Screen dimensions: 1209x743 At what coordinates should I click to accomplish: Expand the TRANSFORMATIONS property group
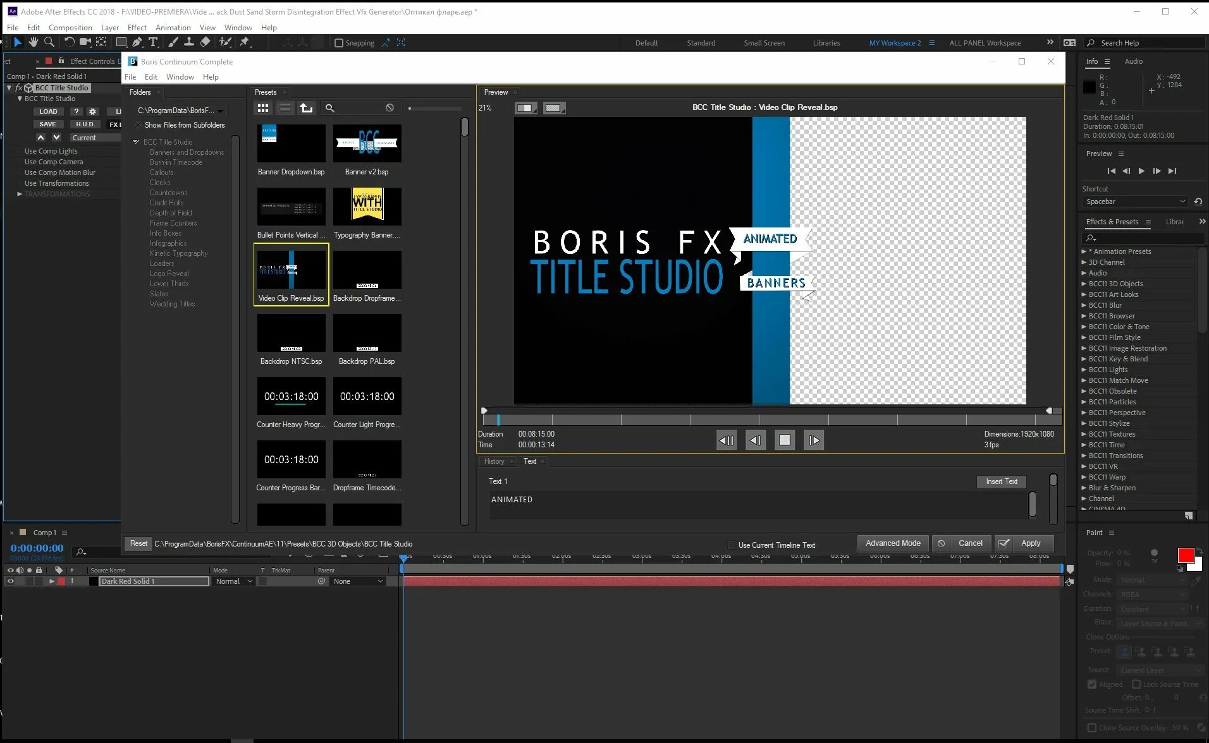pos(20,194)
